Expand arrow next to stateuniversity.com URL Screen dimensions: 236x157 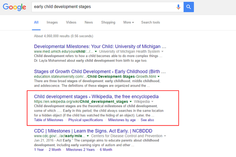click(x=159, y=76)
